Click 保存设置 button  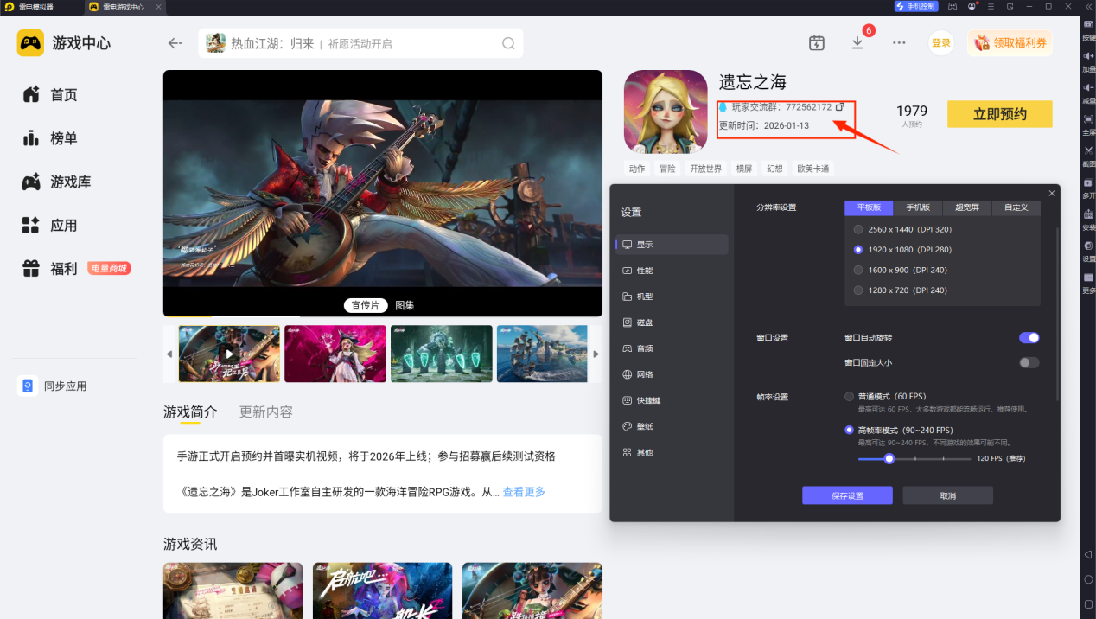point(847,495)
